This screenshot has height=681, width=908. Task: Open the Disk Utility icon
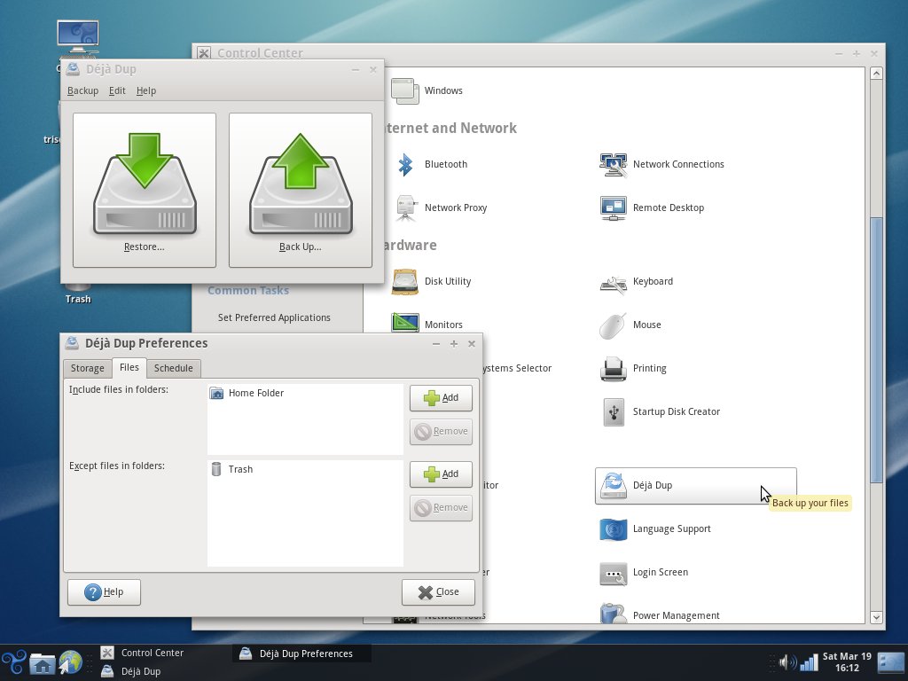coord(404,281)
